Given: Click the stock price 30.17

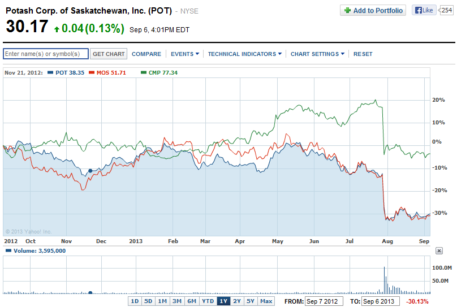Looking at the screenshot, I should tap(27, 27).
